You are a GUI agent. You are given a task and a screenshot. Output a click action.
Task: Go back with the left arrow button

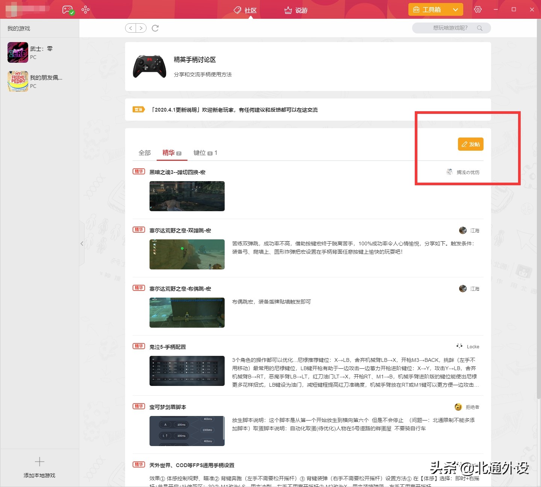pos(130,28)
